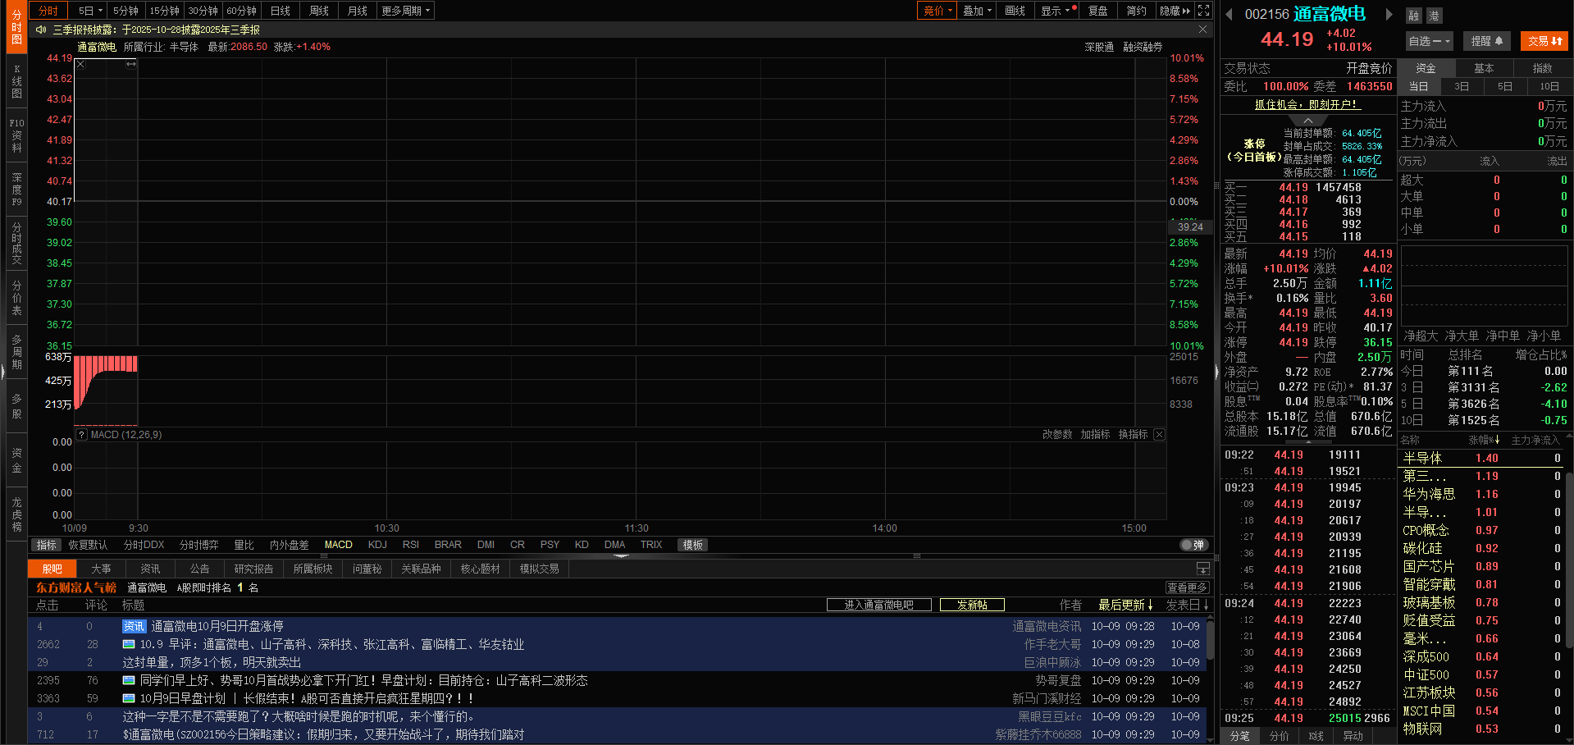Screen dimensions: 1574x745
Task: Open the 国产芯片 sector row
Action: click(1481, 566)
